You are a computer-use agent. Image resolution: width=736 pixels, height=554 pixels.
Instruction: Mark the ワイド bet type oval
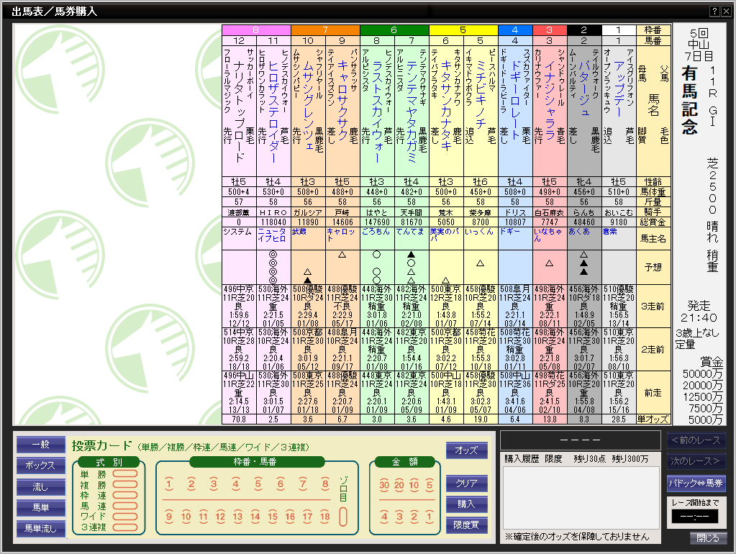(124, 516)
